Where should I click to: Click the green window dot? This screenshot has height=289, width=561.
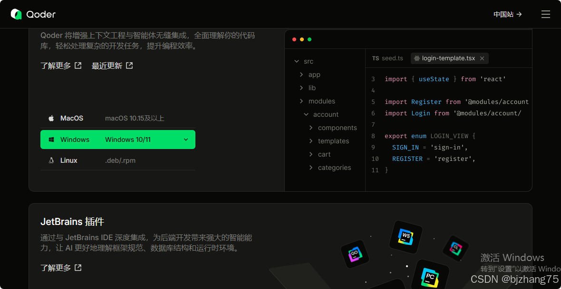(x=310, y=39)
